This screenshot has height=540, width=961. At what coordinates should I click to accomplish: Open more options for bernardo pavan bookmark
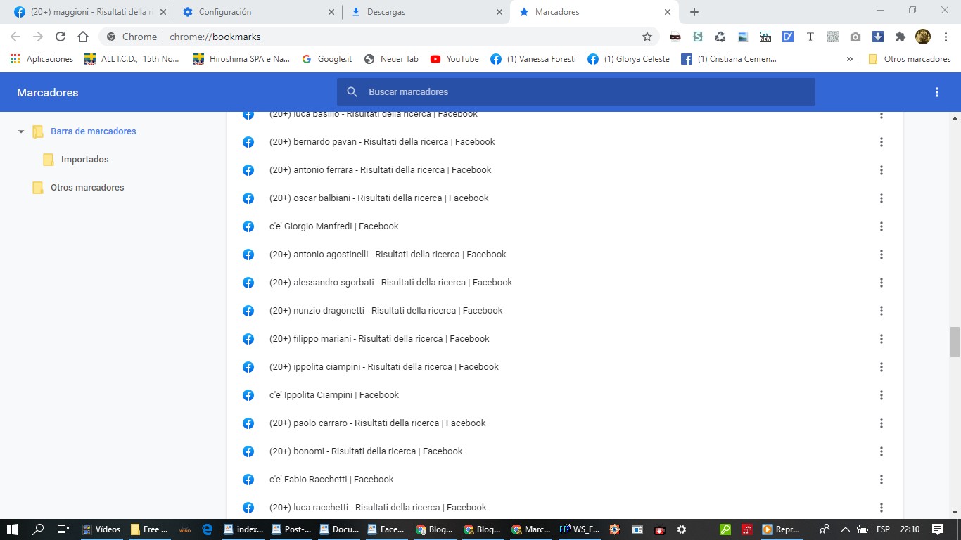coord(881,142)
